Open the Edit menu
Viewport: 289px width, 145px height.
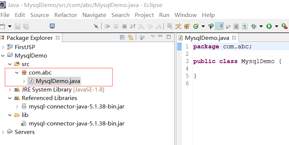click(20, 15)
